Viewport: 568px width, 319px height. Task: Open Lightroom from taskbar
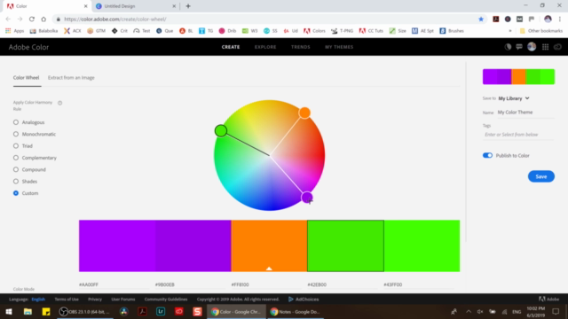point(161,311)
